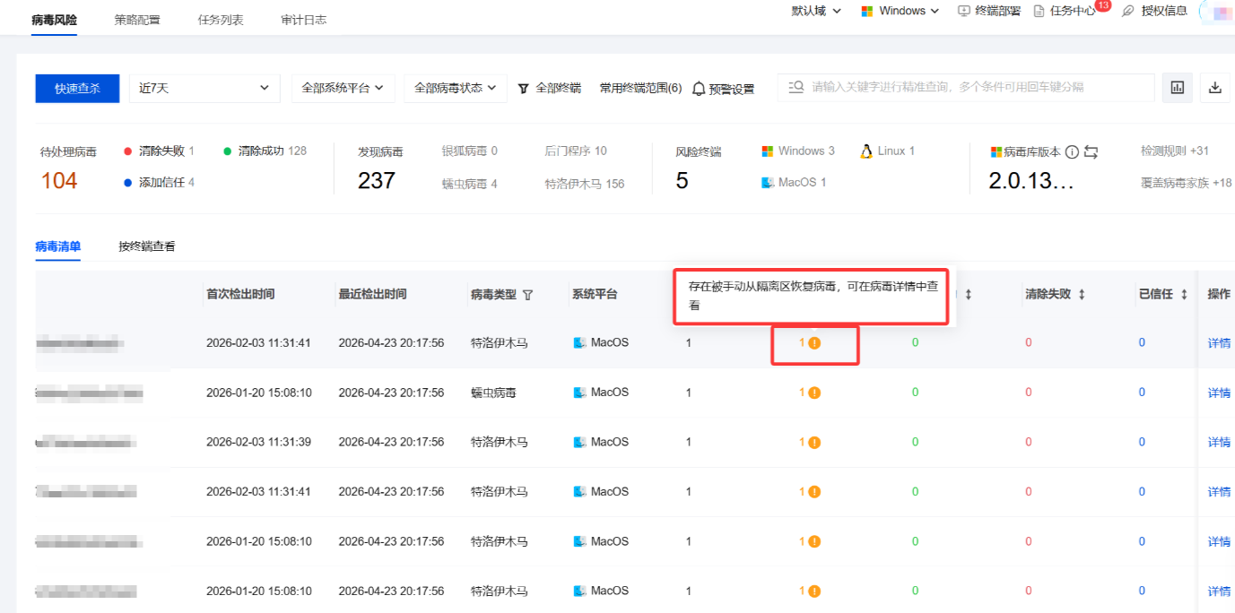
Task: Open the all terminals filter
Action: click(x=549, y=88)
